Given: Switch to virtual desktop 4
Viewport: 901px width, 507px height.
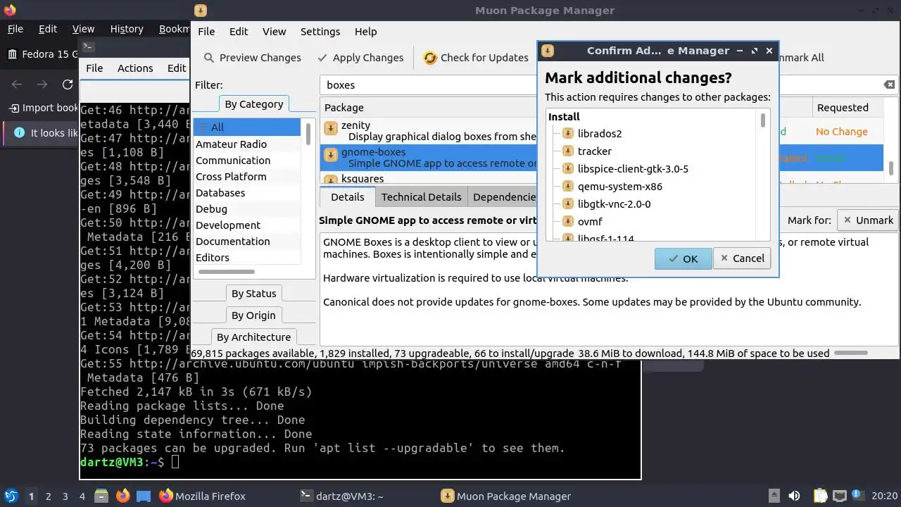Looking at the screenshot, I should click(x=82, y=496).
